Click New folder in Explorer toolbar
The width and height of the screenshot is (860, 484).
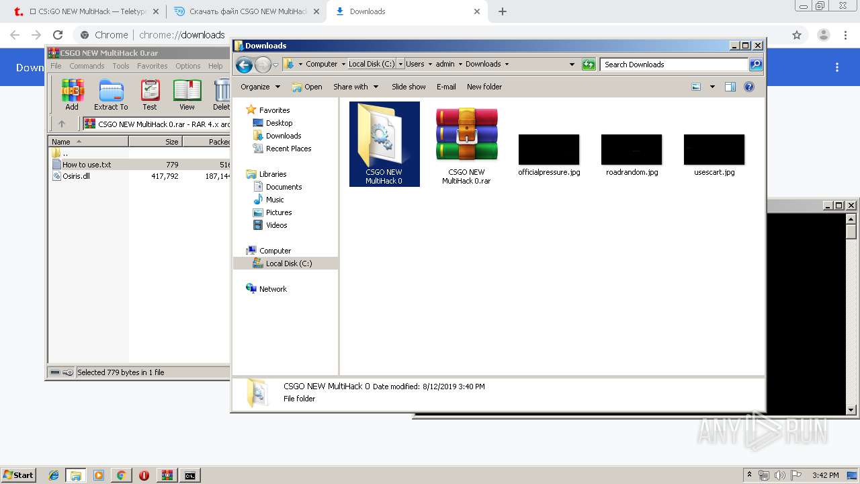[x=484, y=87]
